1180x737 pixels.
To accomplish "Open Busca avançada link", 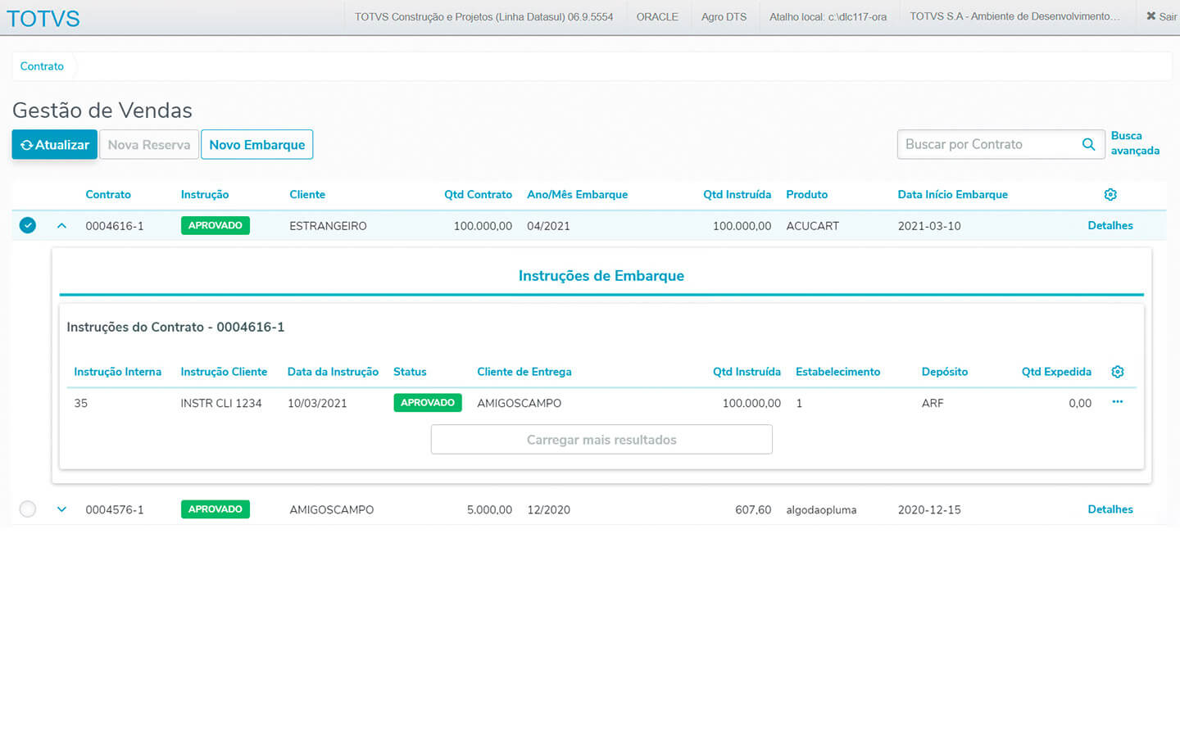I will (1135, 143).
